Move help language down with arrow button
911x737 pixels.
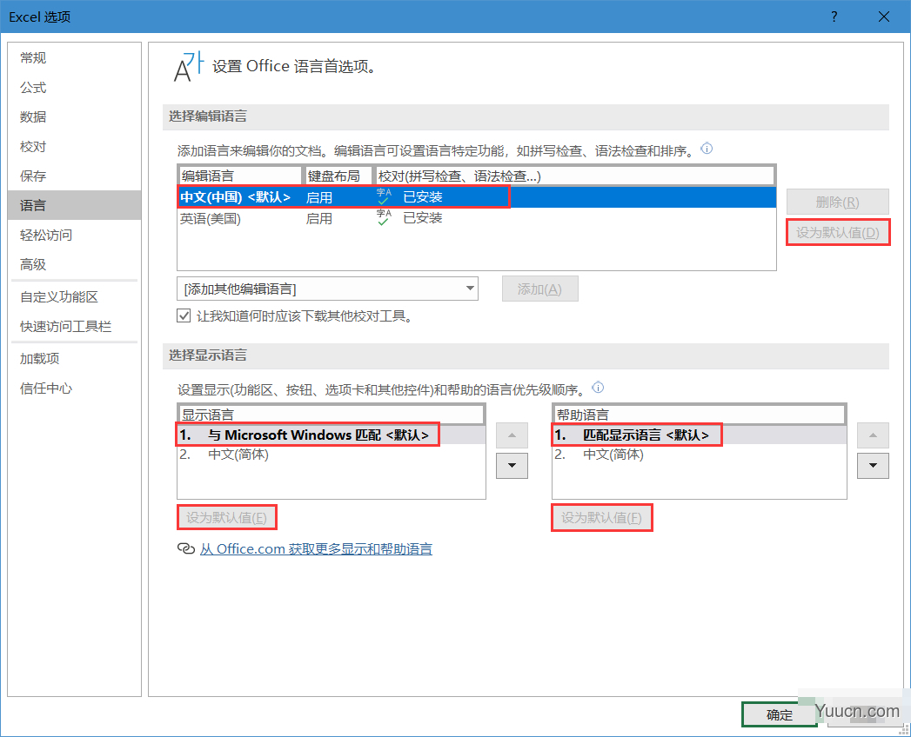pos(873,466)
